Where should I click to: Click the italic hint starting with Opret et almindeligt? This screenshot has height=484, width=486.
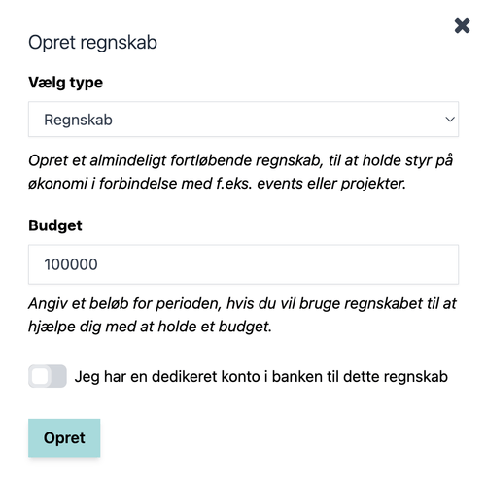[240, 172]
